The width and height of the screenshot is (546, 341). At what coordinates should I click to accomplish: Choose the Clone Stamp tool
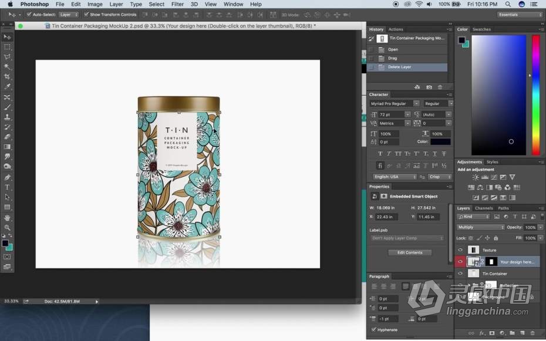tap(7, 117)
